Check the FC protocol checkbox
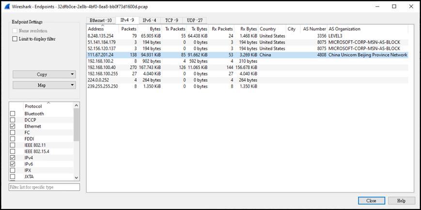Screen dimensions: 421x210 13,133
